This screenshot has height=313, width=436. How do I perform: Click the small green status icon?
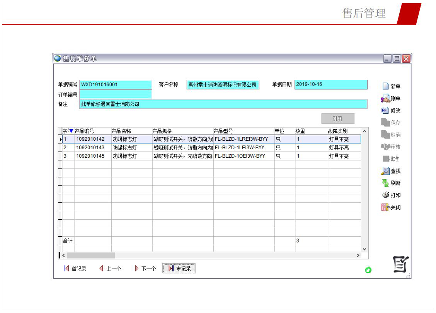pyautogui.click(x=368, y=270)
